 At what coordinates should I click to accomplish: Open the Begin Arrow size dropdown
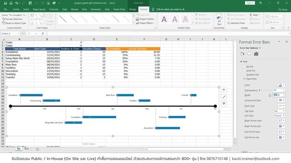click(281, 126)
